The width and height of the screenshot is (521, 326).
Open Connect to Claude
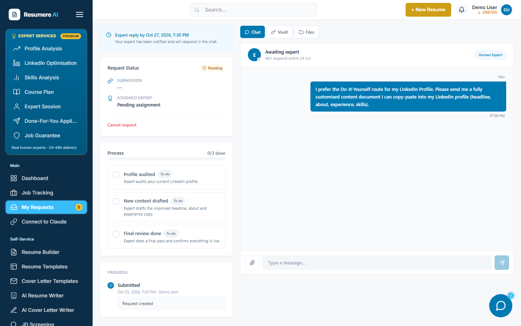coord(46,222)
